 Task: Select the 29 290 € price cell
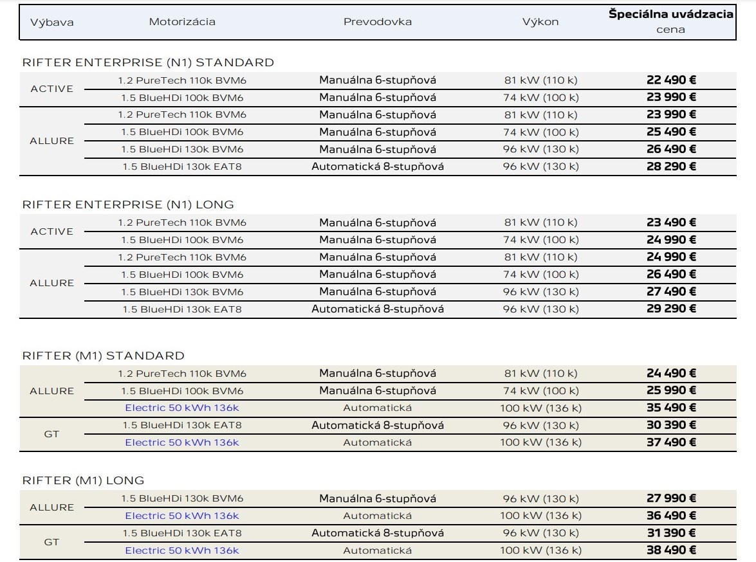click(671, 309)
